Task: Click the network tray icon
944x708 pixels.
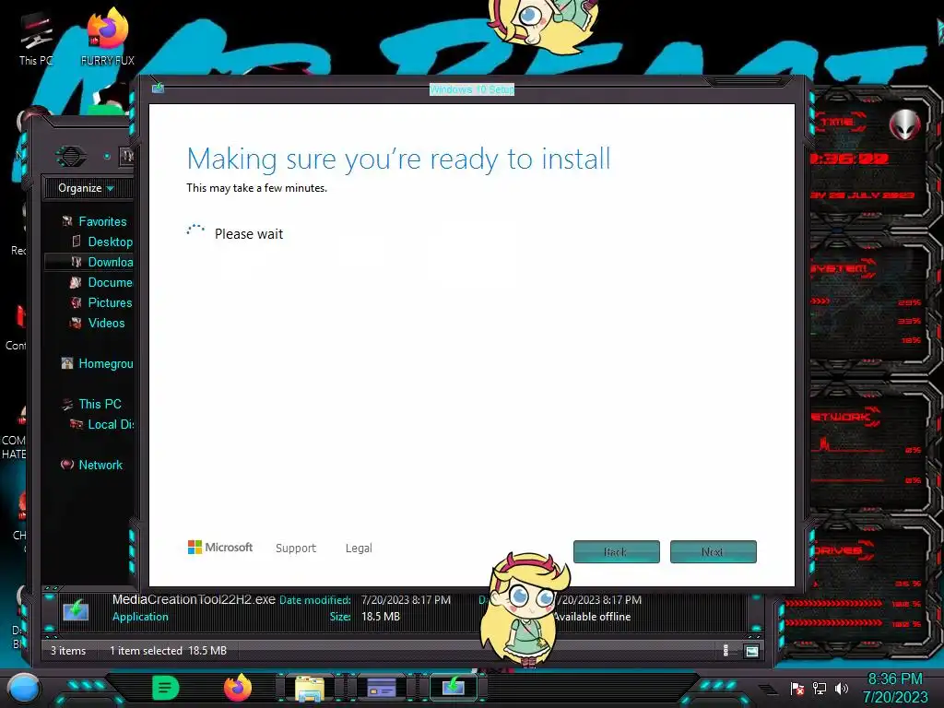Action: [x=819, y=689]
